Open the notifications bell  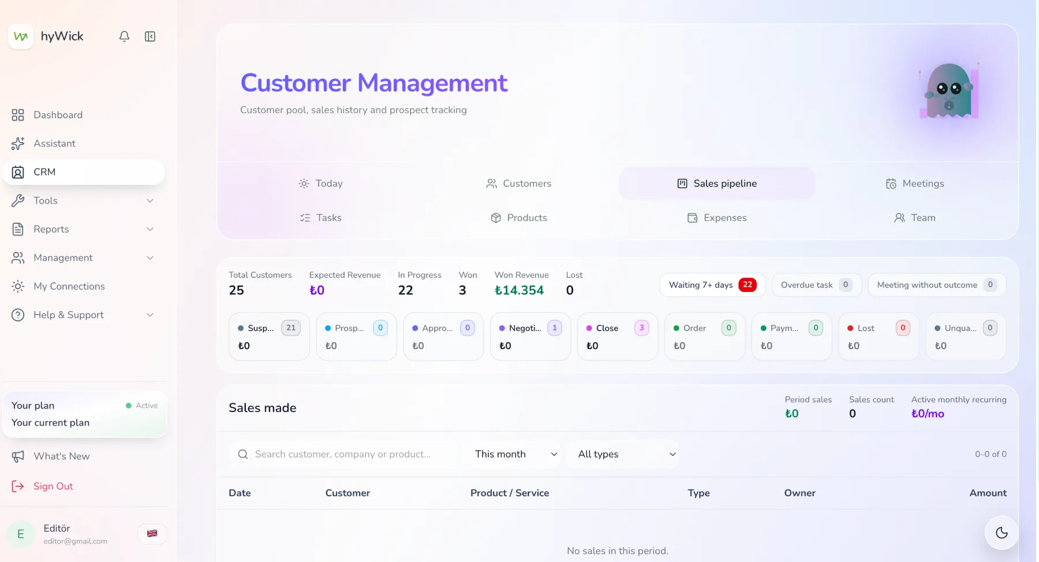(x=124, y=36)
